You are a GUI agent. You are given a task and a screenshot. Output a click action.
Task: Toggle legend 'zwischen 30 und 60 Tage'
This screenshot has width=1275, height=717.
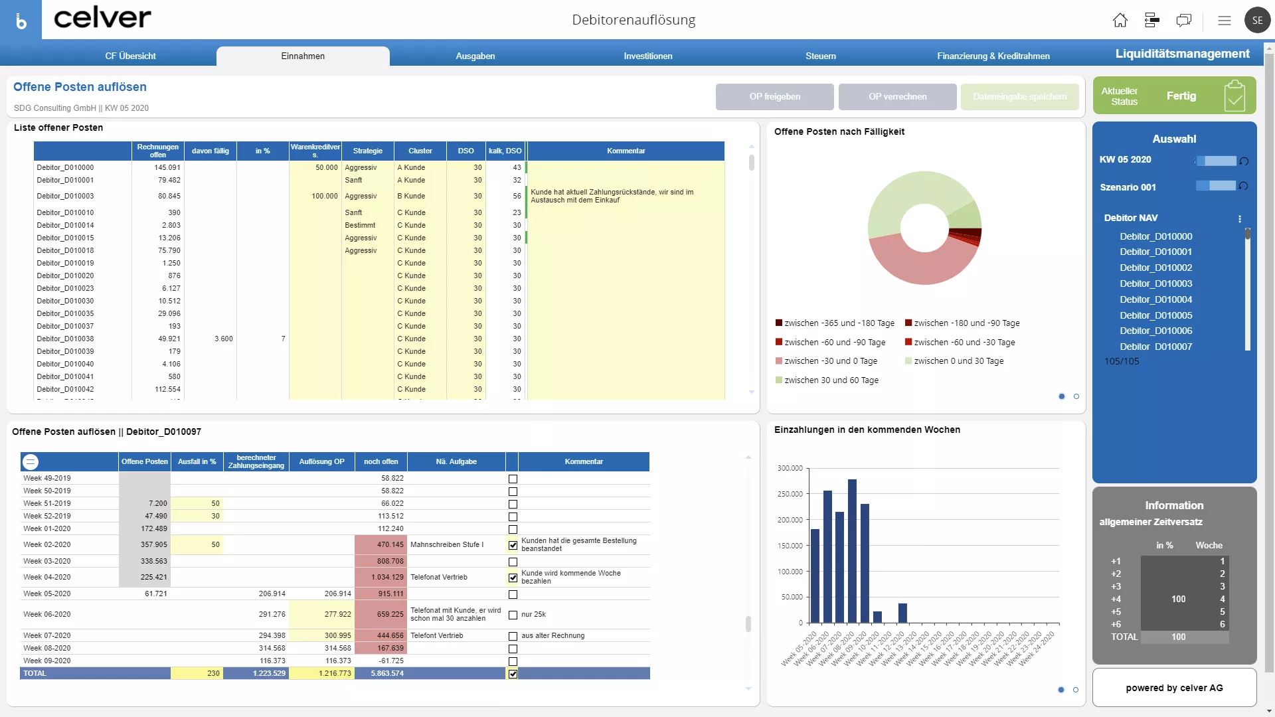(x=827, y=380)
